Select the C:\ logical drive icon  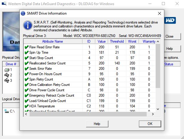[7, 111]
